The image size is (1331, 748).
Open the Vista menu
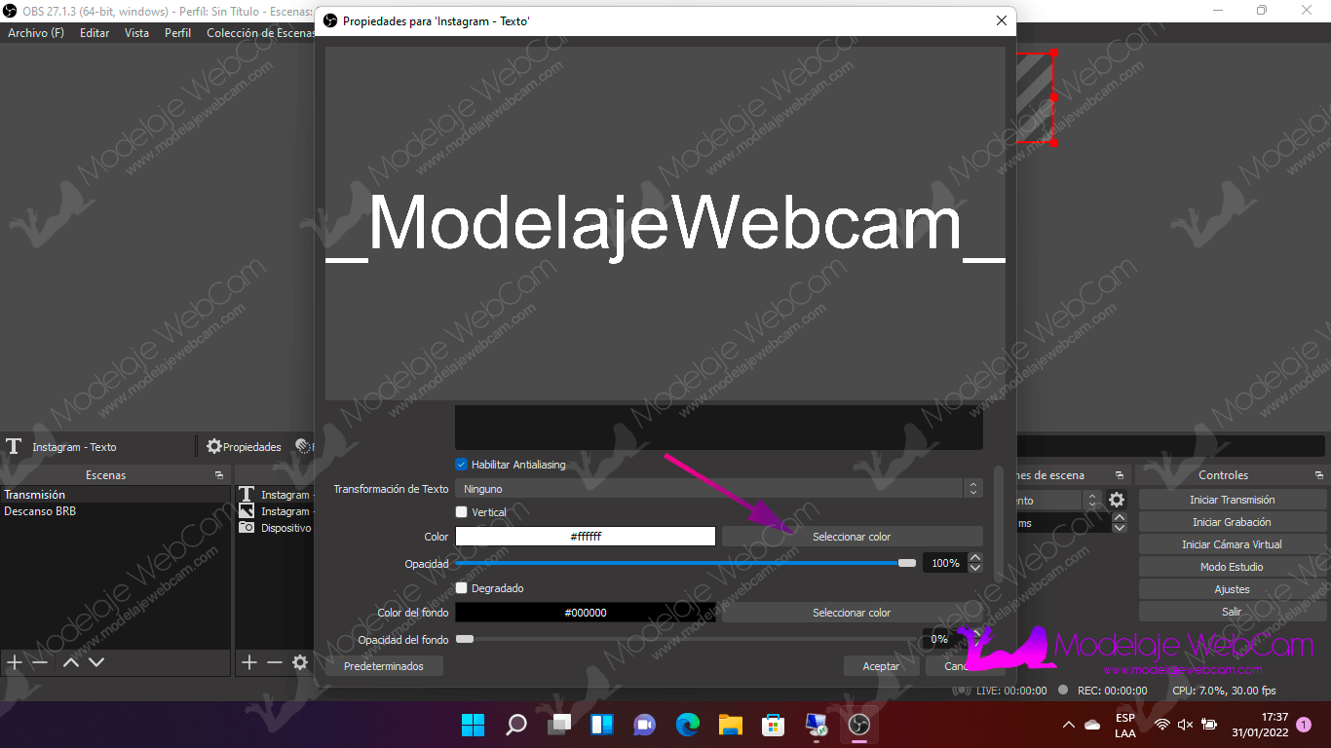coord(136,33)
